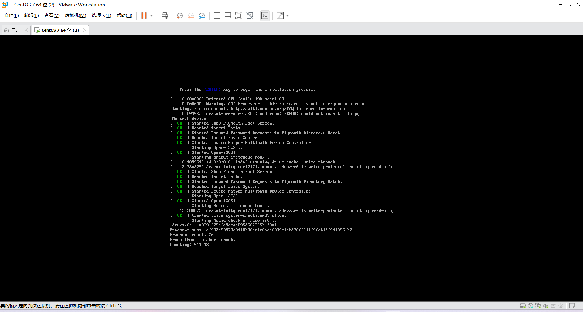Open the snapshot manager
The width and height of the screenshot is (583, 312).
pyautogui.click(x=202, y=15)
